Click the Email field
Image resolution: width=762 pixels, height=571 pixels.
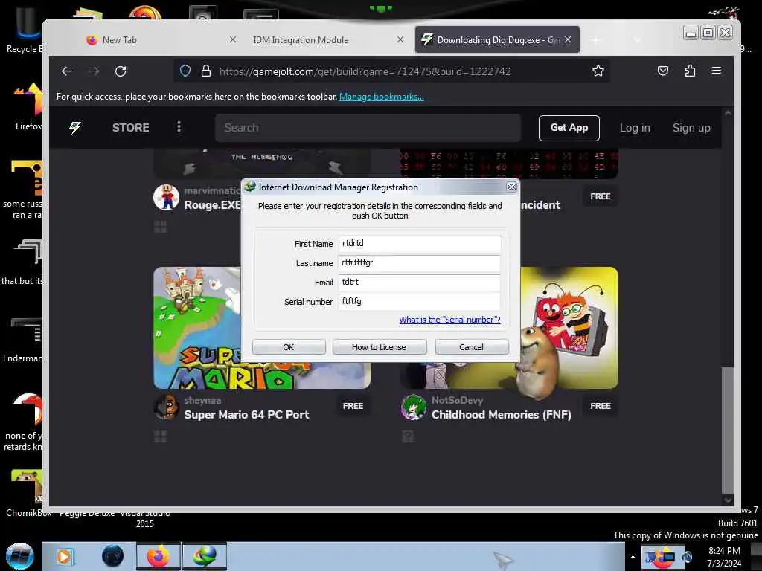tap(420, 283)
